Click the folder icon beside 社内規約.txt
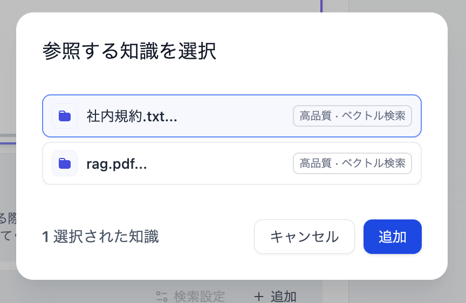466x303 pixels. click(65, 116)
